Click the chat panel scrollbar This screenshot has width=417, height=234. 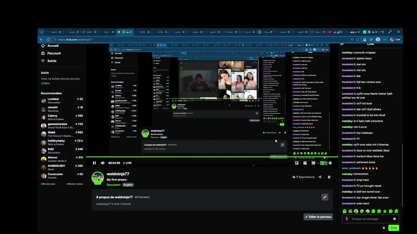coord(403,175)
